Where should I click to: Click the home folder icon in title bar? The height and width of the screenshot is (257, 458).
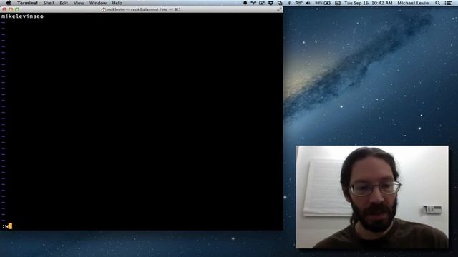tap(104, 9)
